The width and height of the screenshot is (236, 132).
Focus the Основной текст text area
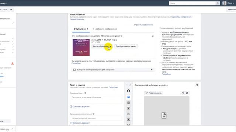point(96,99)
